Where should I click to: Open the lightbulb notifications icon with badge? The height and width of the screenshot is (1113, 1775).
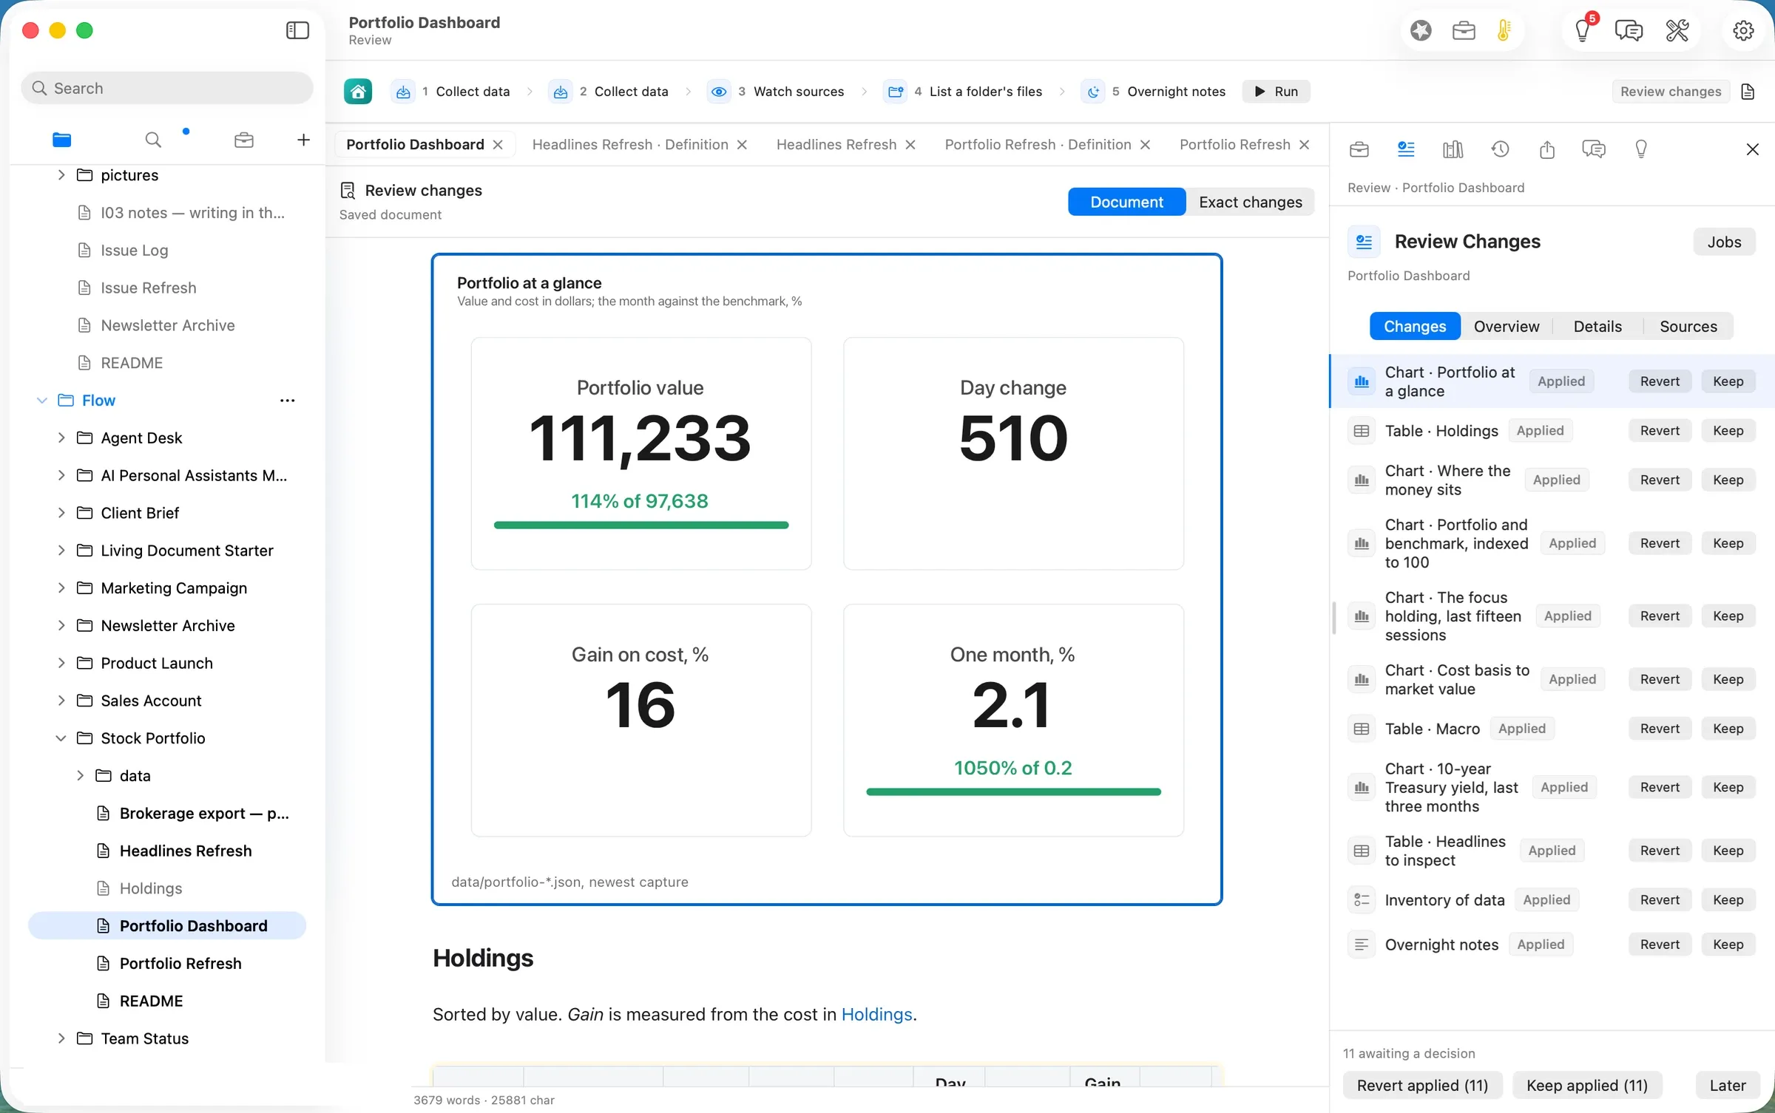point(1583,30)
